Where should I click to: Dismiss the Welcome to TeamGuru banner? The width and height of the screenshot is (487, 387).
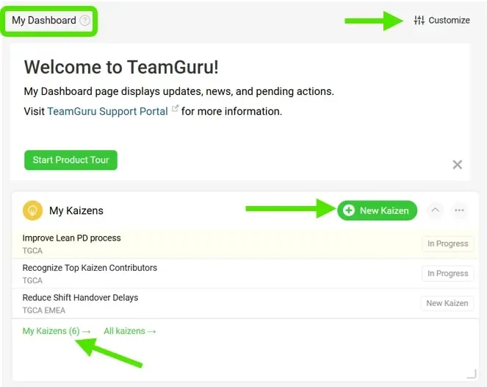(457, 165)
